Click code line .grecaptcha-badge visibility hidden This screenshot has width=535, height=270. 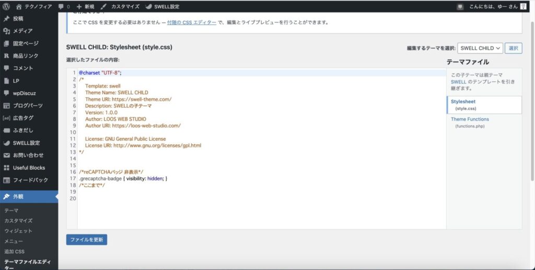pyautogui.click(x=123, y=178)
